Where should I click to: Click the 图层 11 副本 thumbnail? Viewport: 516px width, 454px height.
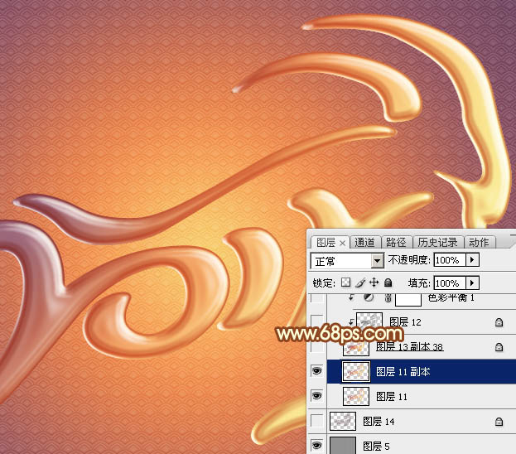point(356,371)
